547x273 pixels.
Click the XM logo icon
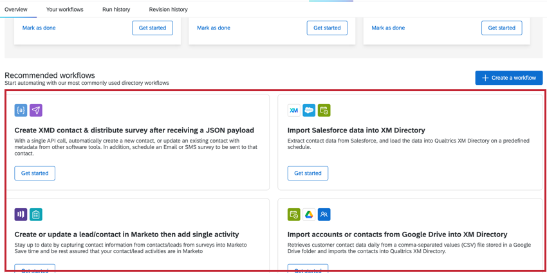point(293,110)
